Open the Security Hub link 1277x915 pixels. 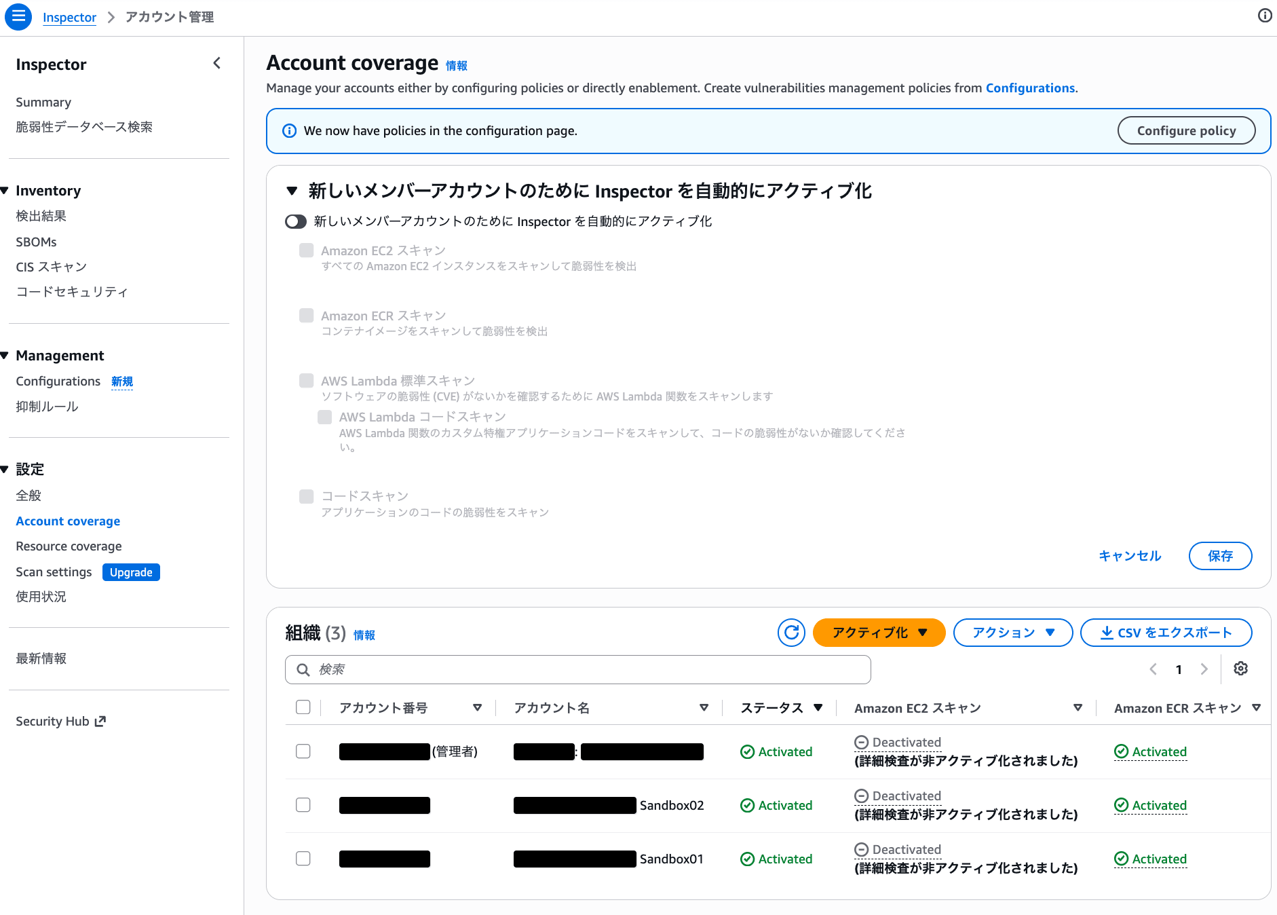(x=60, y=721)
